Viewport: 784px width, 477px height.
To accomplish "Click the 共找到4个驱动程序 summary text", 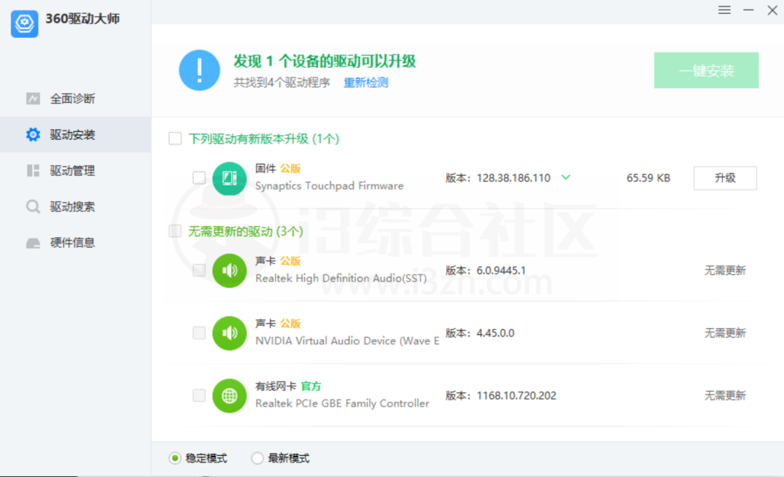I will click(x=282, y=83).
